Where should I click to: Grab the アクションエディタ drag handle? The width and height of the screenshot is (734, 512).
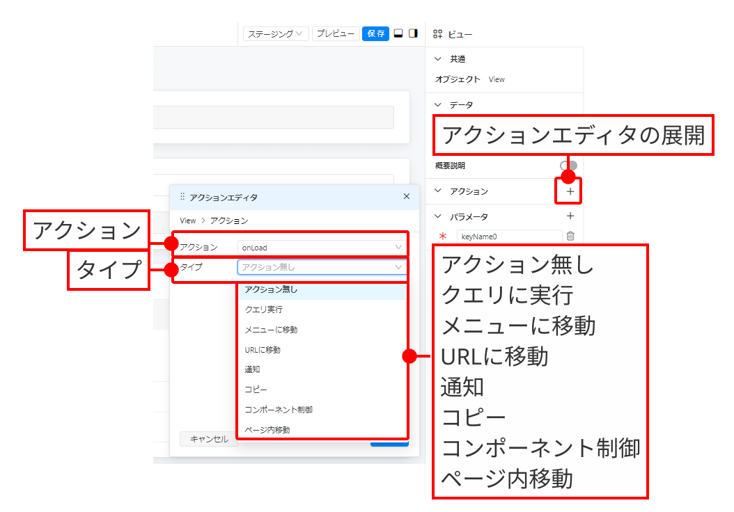pos(182,197)
